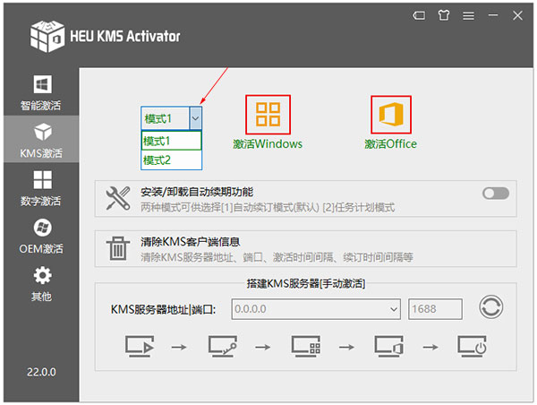Switch to the 数字激活 sidebar tab

click(x=40, y=189)
